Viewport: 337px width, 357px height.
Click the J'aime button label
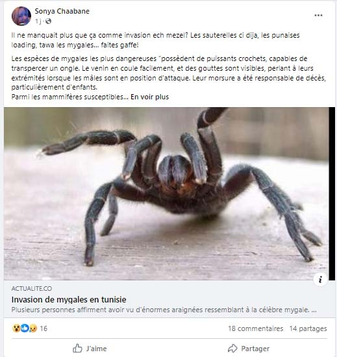96,349
